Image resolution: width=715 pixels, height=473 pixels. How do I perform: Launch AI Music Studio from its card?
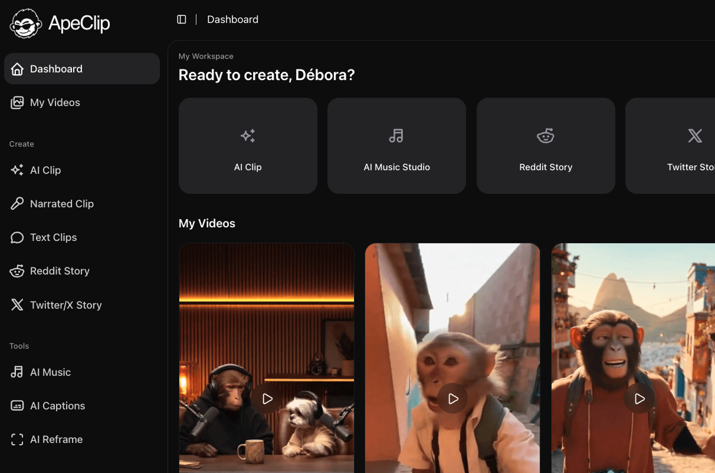click(396, 145)
